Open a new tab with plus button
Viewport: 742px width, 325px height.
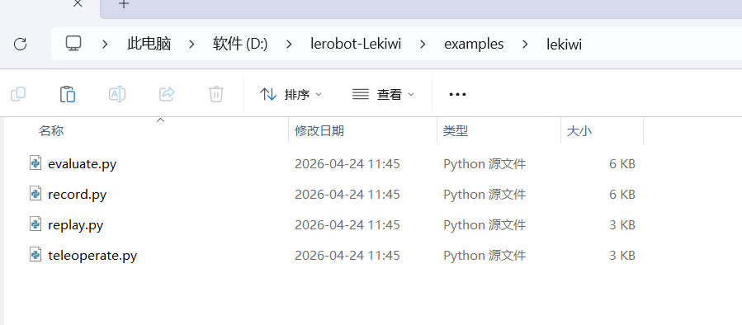pos(124,4)
